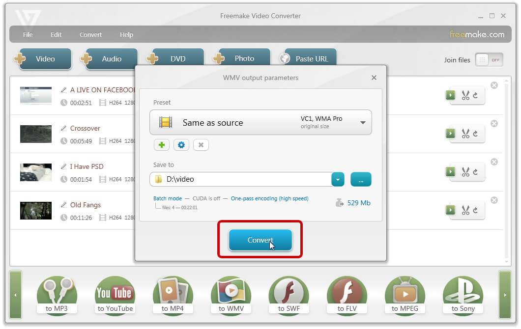Maximize the Freemake Video Converter window
This screenshot has height=329, width=521.
click(492, 16)
